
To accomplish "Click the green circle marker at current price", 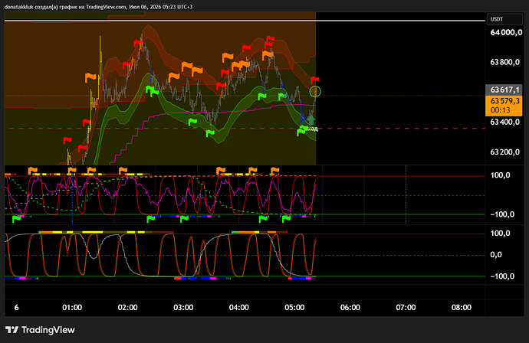I will [x=315, y=91].
